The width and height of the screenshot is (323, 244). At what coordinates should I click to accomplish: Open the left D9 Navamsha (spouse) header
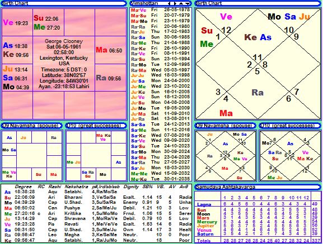[x=31, y=126]
